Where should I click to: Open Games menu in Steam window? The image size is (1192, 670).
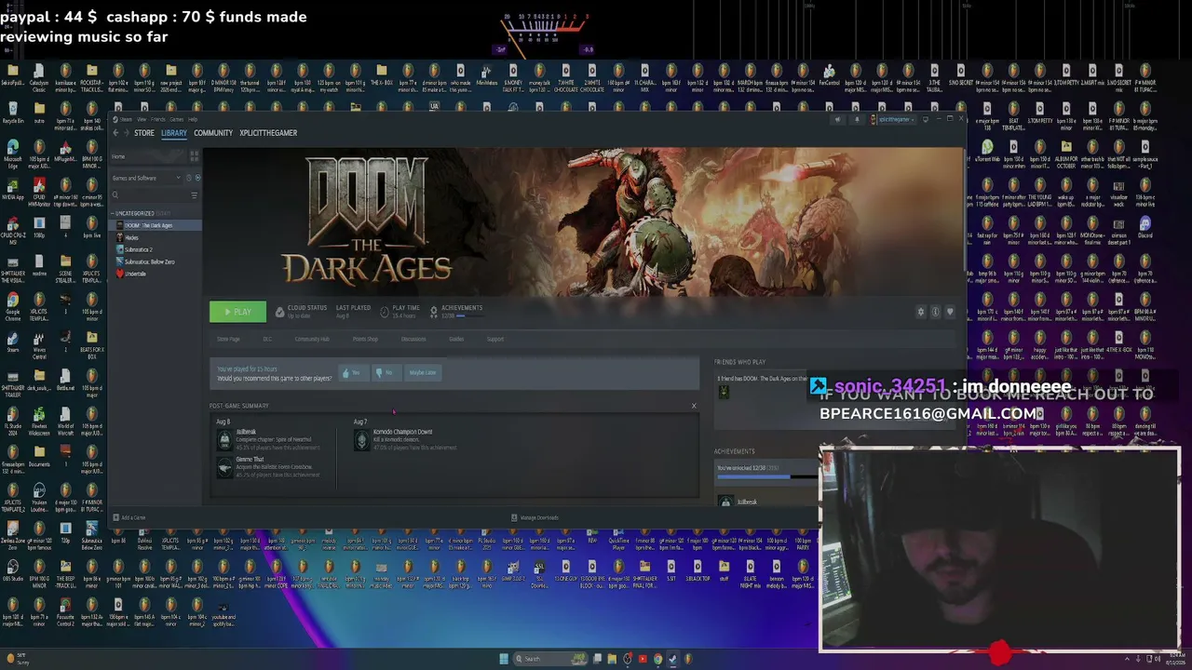click(x=176, y=119)
